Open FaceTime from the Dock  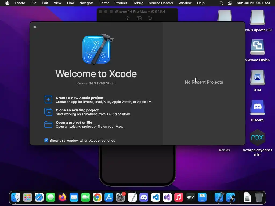point(85,197)
